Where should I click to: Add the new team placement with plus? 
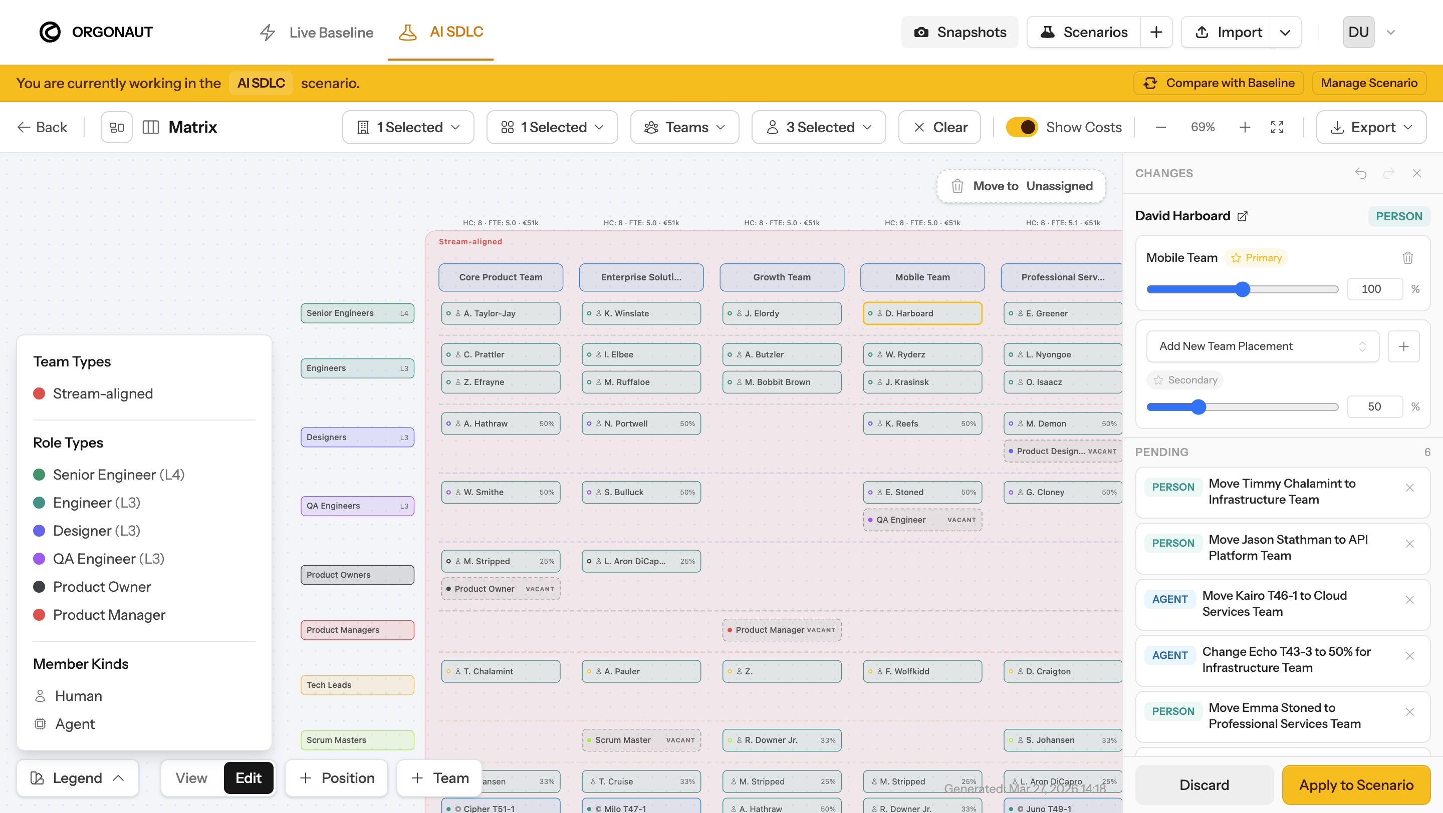pos(1404,346)
